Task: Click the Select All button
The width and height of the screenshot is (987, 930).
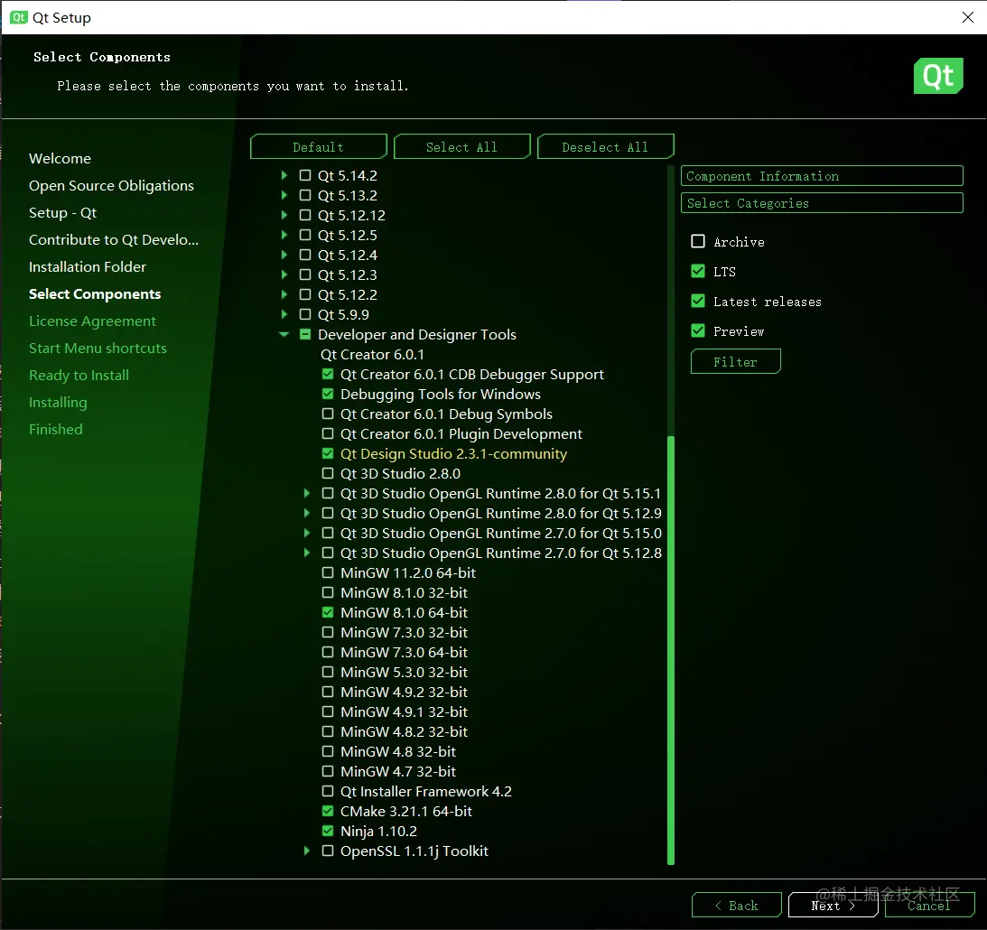Action: pos(462,146)
